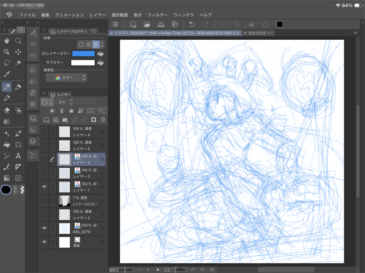Image resolution: width=365 pixels, height=273 pixels.
Task: Click the blue layer color swatch
Action: (x=83, y=53)
